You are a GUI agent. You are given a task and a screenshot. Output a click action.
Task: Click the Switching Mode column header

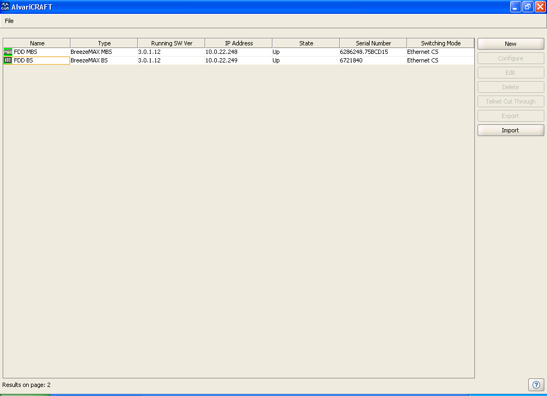tap(441, 43)
